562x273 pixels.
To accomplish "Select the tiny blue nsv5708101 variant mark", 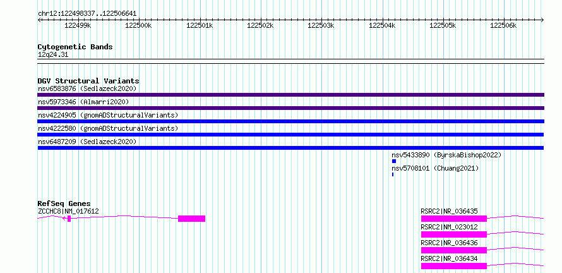I will pyautogui.click(x=393, y=174).
